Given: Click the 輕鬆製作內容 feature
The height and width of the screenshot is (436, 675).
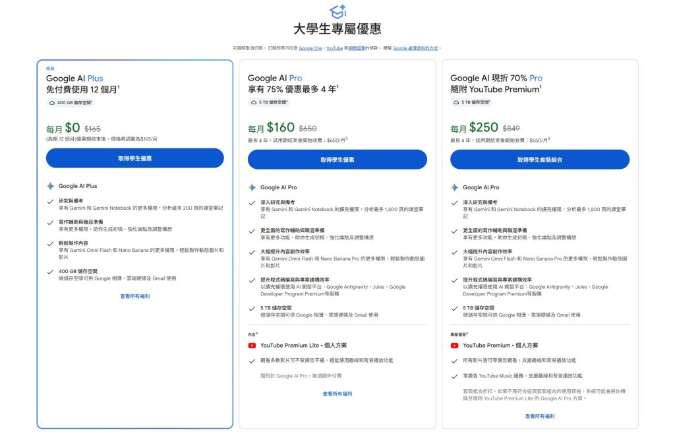Looking at the screenshot, I should pyautogui.click(x=74, y=243).
